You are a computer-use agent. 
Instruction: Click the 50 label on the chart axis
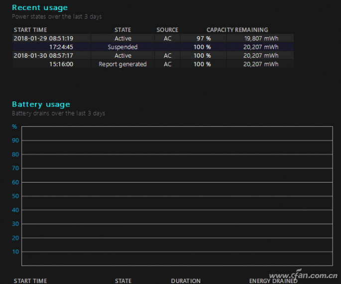coord(15,196)
